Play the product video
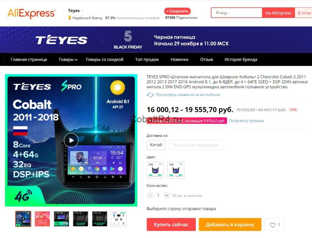 tap(71, 140)
